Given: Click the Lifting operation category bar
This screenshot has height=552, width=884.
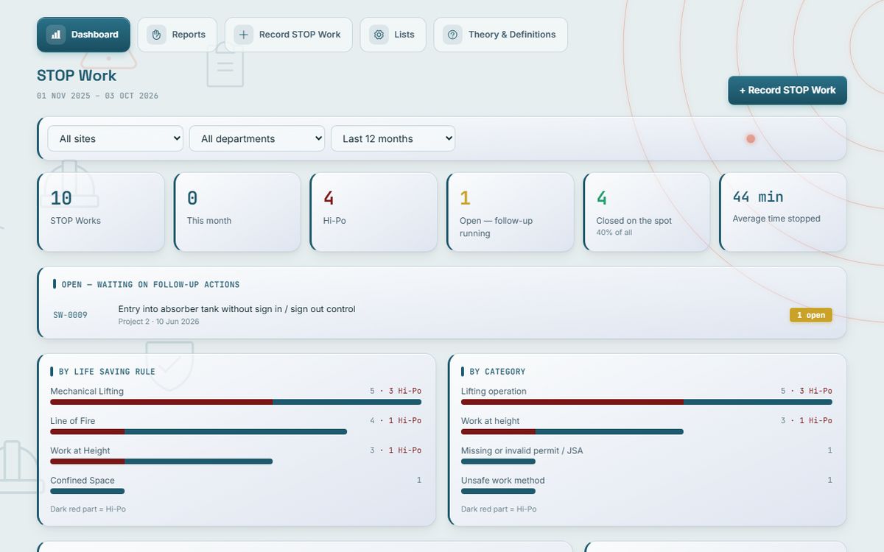Looking at the screenshot, I should click(x=647, y=402).
